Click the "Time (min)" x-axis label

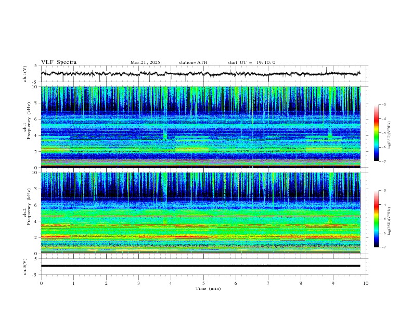208,288
